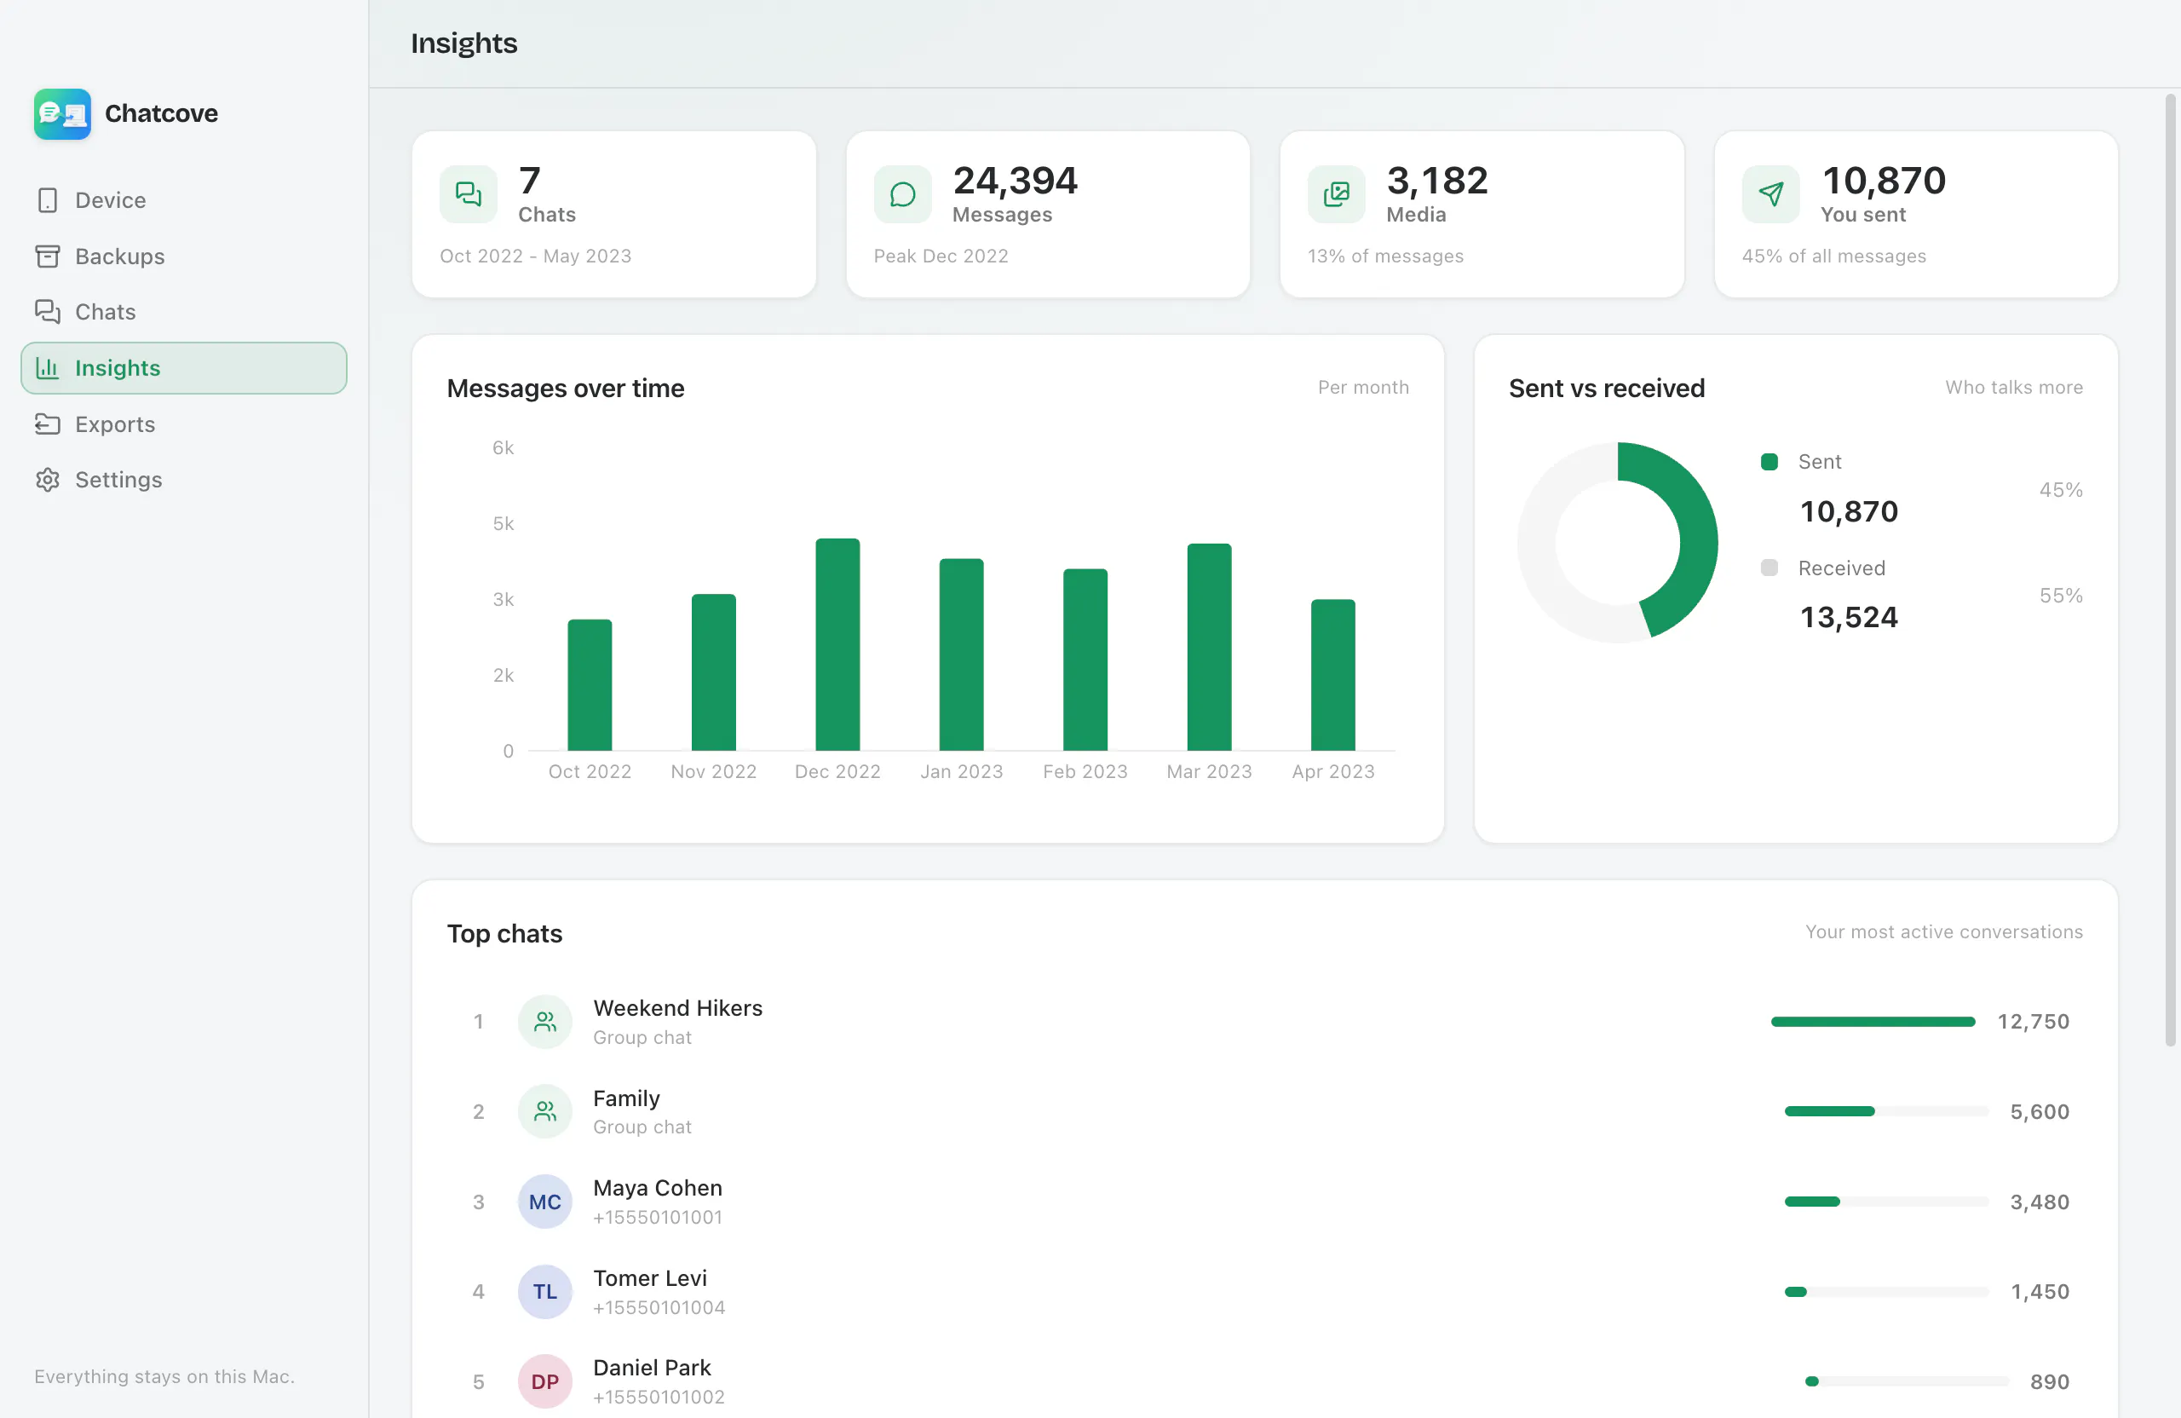Click the Mar 2023 chart bar
Viewport: 2181px width, 1418px height.
pyautogui.click(x=1210, y=647)
